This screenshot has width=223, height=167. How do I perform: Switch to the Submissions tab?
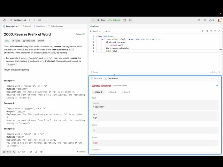click(x=55, y=26)
